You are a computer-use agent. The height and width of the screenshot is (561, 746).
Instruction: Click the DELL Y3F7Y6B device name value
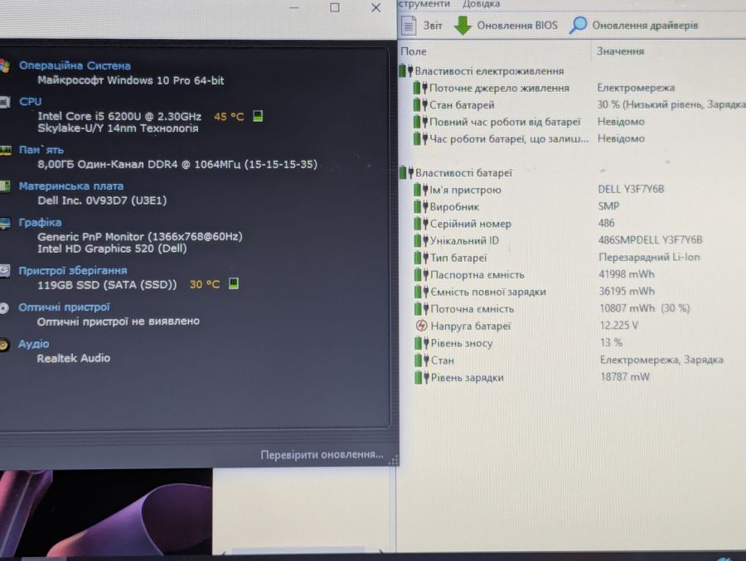coord(631,189)
